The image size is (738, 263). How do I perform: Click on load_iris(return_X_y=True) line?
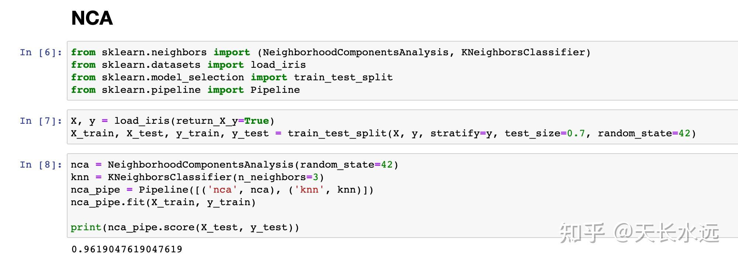click(173, 121)
